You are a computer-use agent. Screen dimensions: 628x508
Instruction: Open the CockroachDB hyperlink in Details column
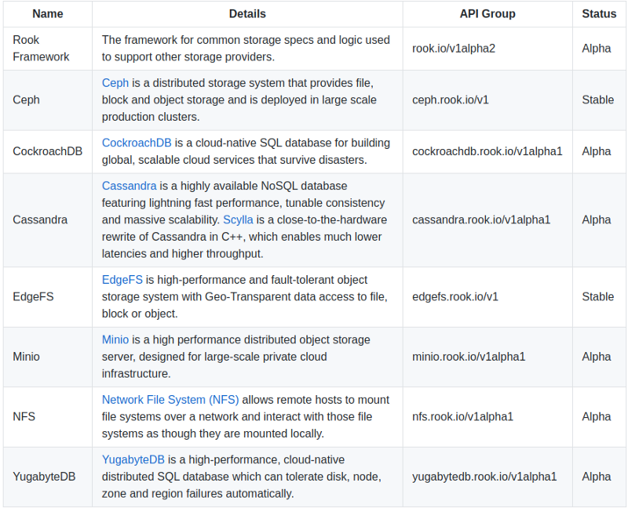tap(137, 143)
